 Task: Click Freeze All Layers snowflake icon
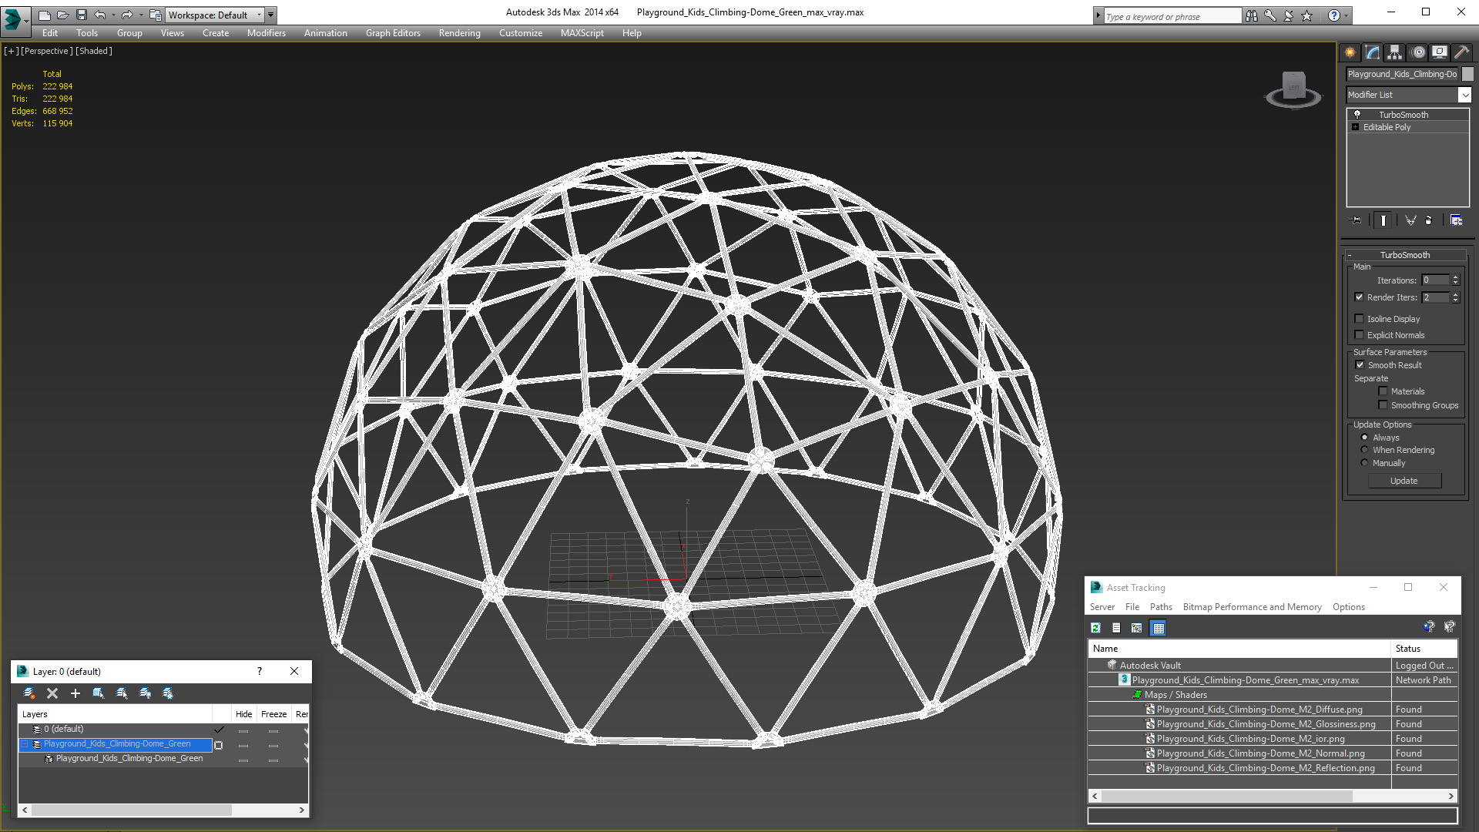click(x=168, y=693)
